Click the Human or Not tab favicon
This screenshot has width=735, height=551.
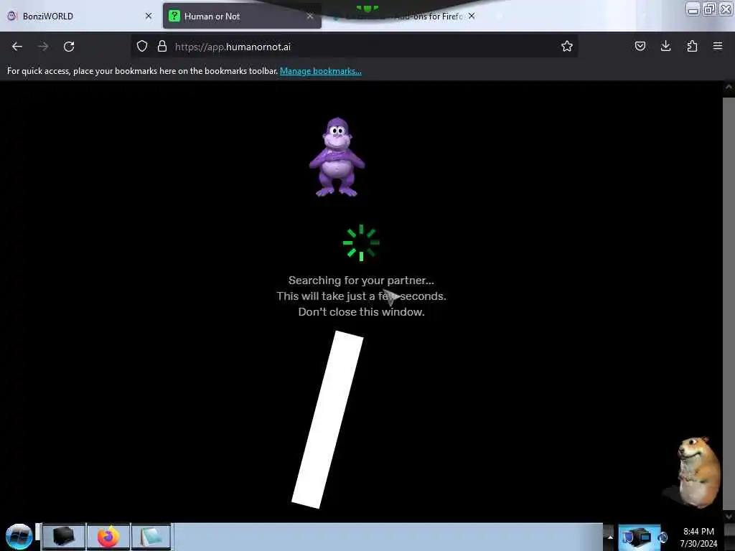point(174,16)
